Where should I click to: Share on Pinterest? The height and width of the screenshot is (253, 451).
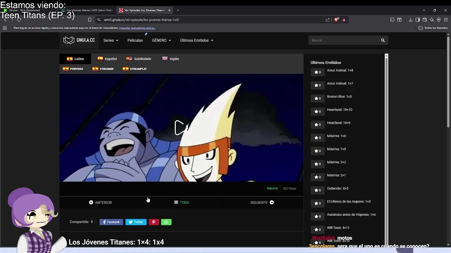point(154,222)
